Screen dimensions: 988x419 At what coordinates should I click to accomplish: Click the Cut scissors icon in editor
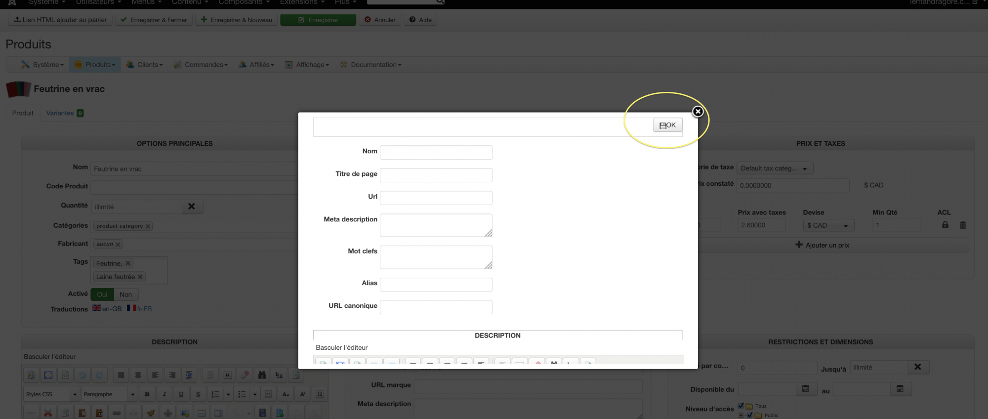pyautogui.click(x=48, y=413)
